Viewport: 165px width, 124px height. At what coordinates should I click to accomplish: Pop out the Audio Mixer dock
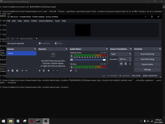coord(107,49)
